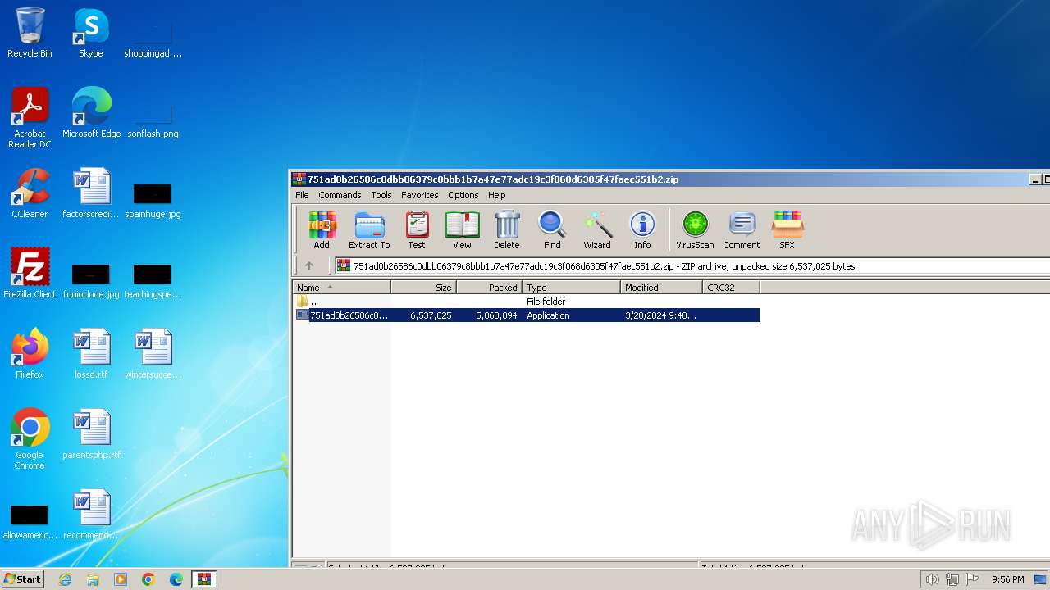Launch the Wizard tool
This screenshot has height=590, width=1050.
point(597,230)
